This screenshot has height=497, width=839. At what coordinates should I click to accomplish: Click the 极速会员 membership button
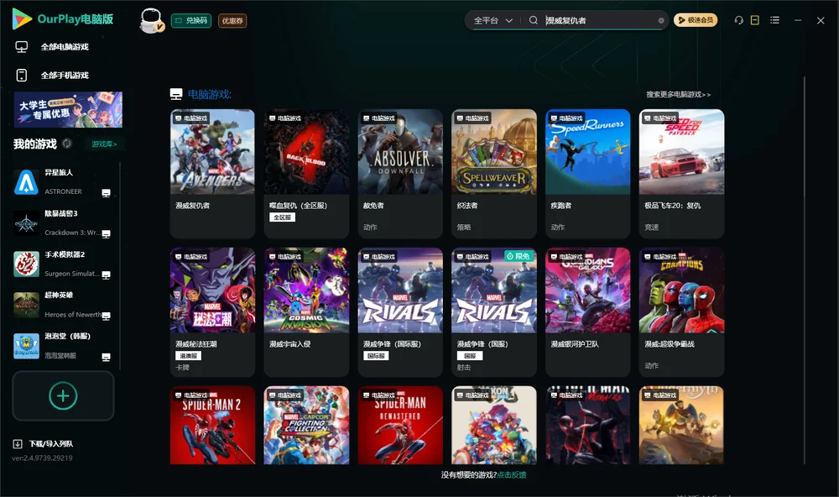696,20
